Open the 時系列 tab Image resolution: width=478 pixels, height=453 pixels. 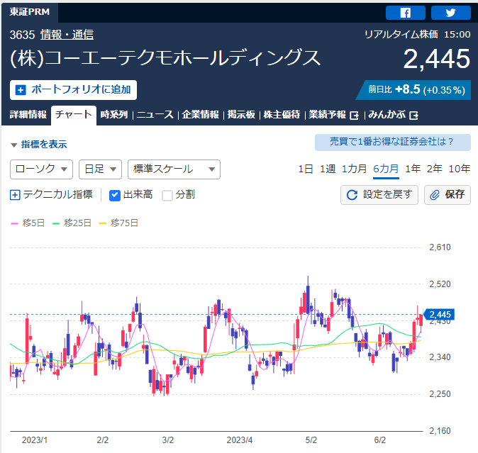(114, 115)
